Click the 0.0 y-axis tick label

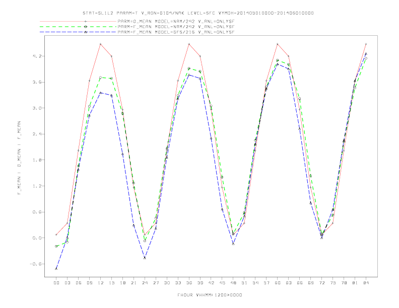coord(37,238)
